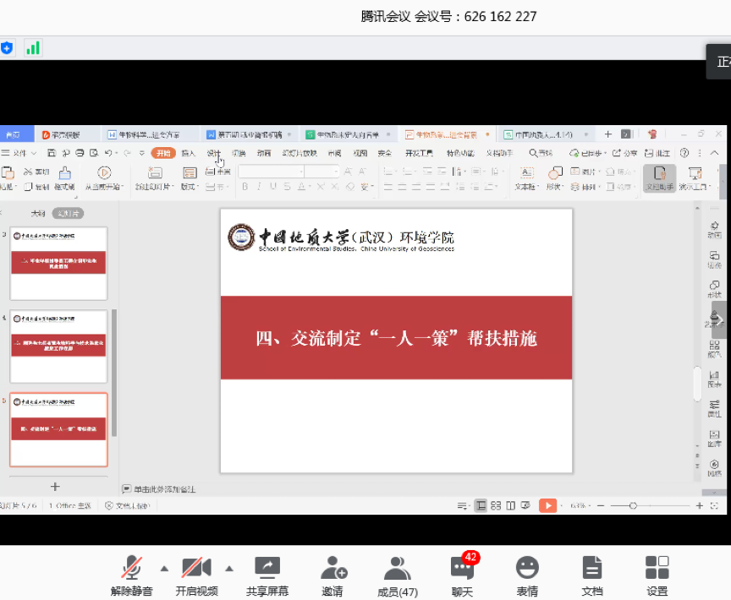
Task: Expand the microphone options arrow
Action: 164,568
